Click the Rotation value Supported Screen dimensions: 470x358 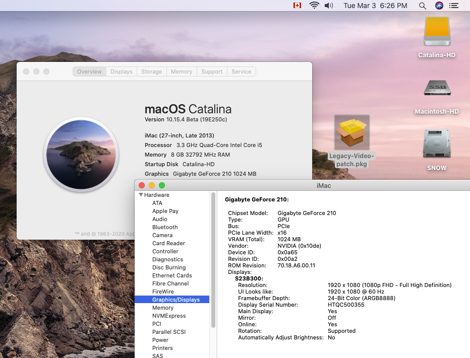coord(342,331)
